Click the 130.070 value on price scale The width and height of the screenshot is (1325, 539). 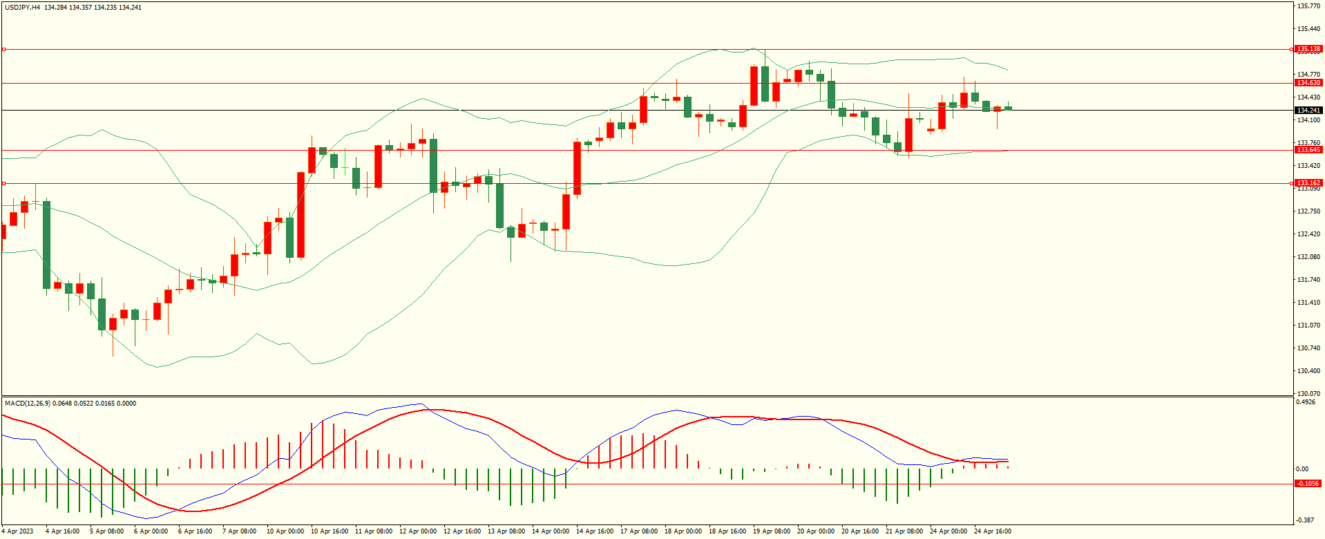click(x=1308, y=393)
